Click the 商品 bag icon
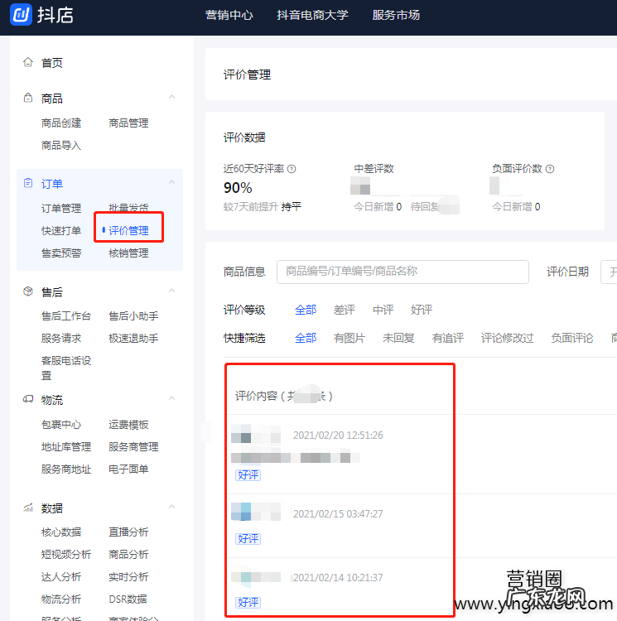 click(x=28, y=98)
